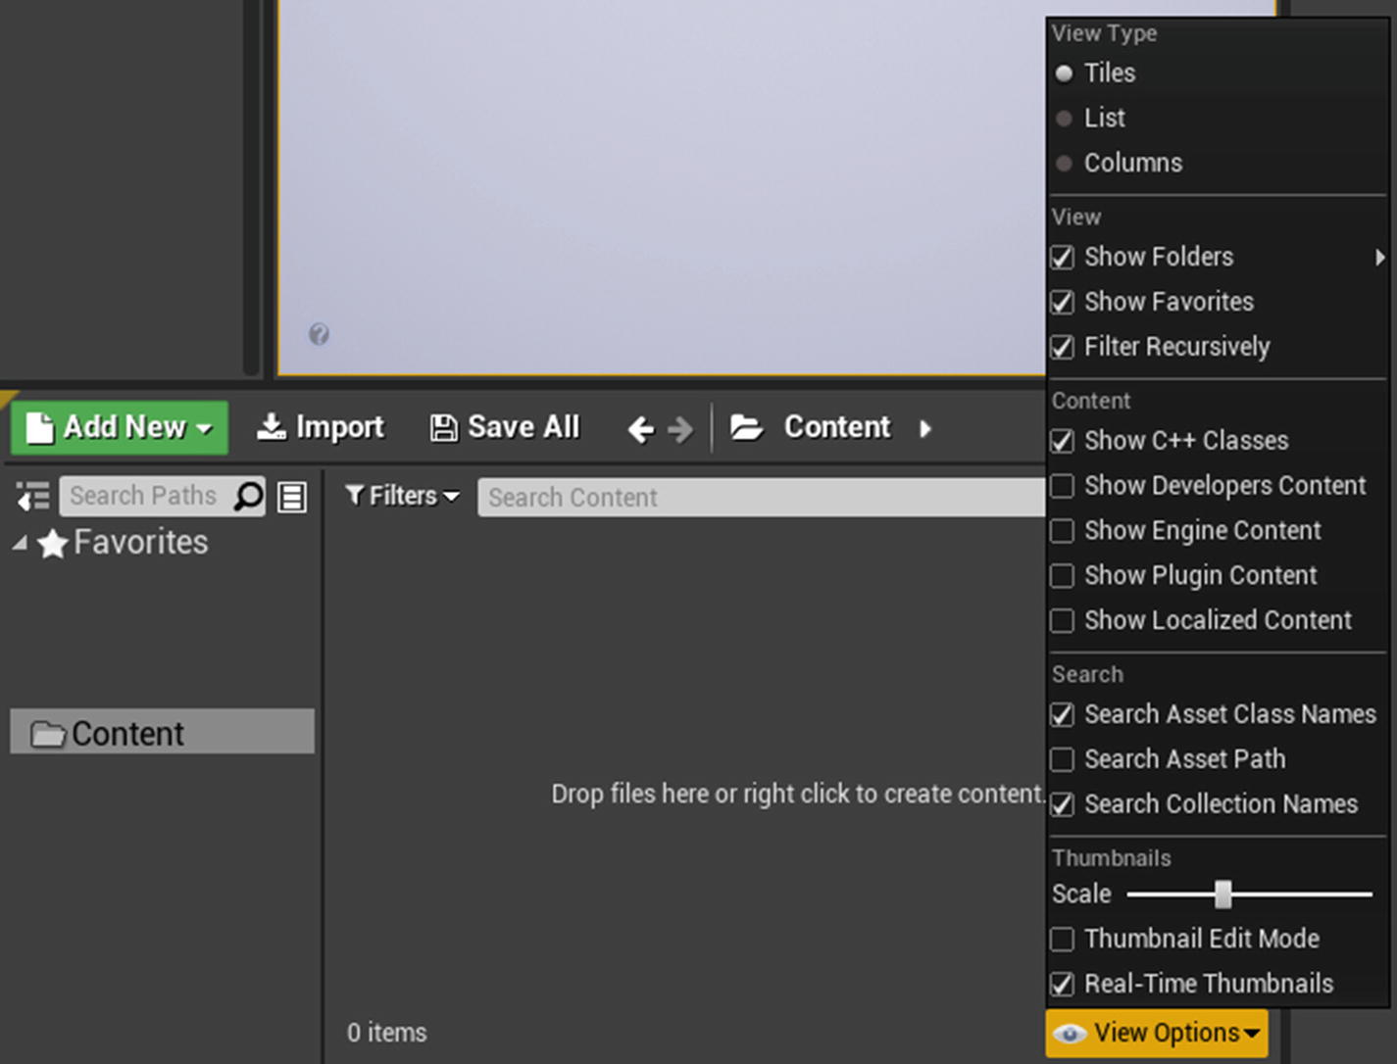Image resolution: width=1397 pixels, height=1064 pixels.
Task: Enable Thumbnail Edit Mode
Action: [x=1063, y=939]
